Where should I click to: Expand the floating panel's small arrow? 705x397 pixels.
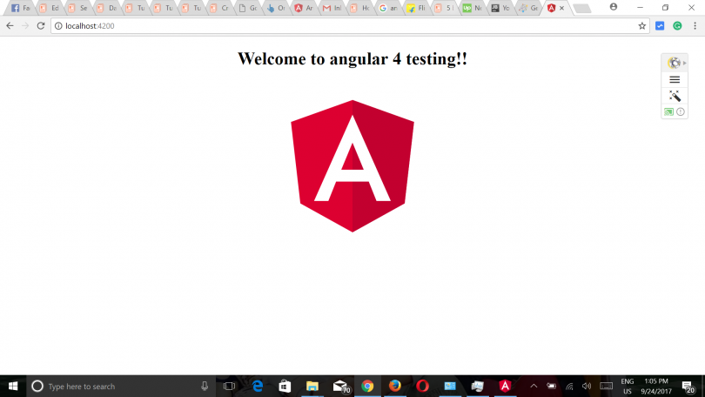coord(685,63)
